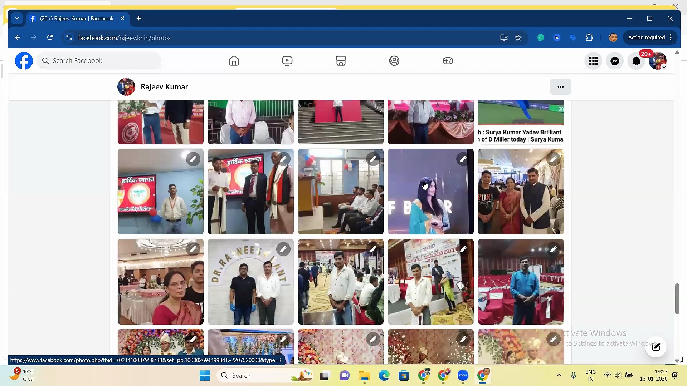Toggle the bookmark star in the address bar

[x=518, y=38]
